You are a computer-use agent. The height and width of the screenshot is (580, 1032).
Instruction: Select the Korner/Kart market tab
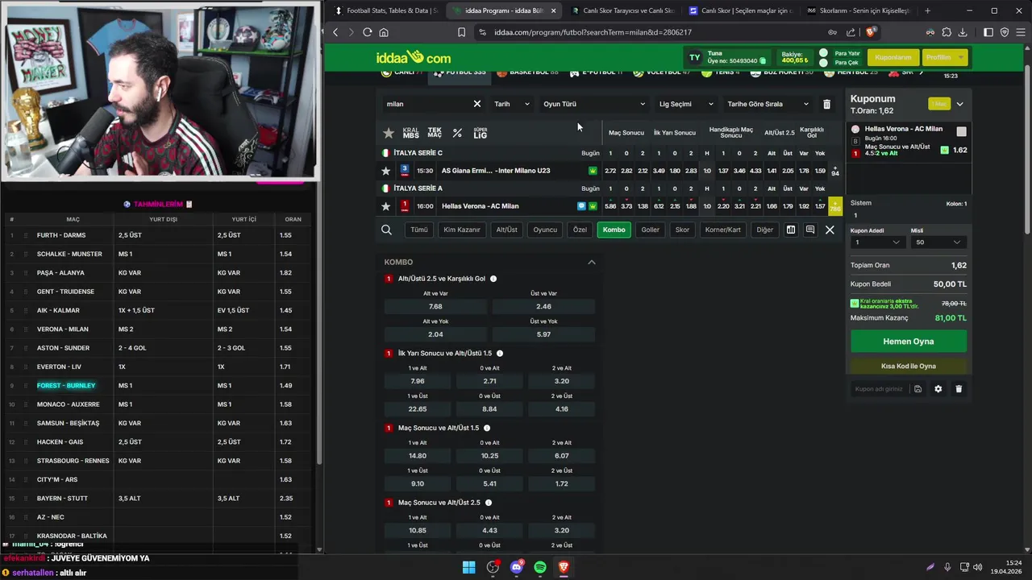(x=722, y=230)
